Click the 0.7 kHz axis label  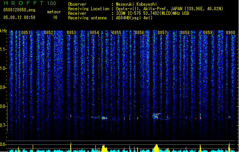pos(3,125)
